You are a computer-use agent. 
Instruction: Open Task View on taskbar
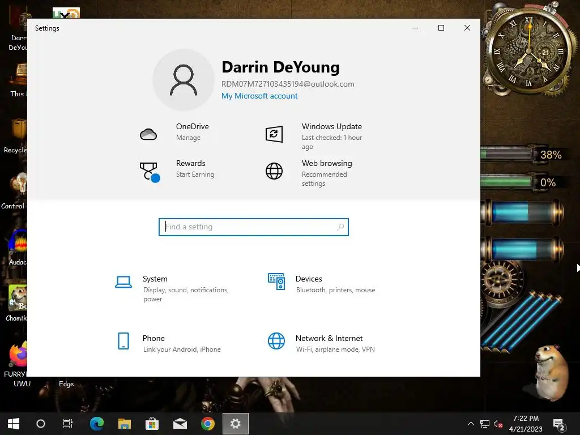[x=68, y=424]
